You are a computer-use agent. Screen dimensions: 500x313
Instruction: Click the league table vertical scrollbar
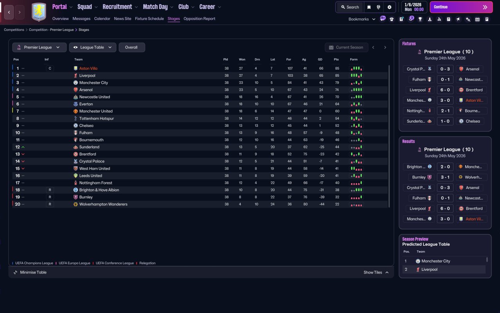(389, 136)
